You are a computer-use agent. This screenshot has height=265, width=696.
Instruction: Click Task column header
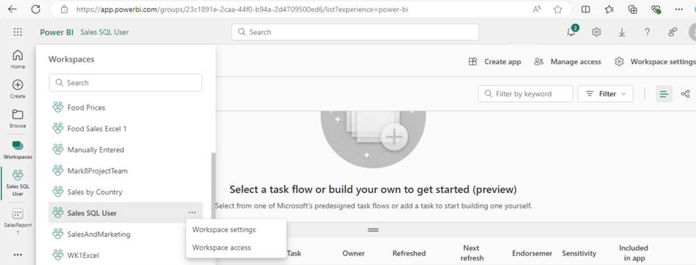pos(294,254)
